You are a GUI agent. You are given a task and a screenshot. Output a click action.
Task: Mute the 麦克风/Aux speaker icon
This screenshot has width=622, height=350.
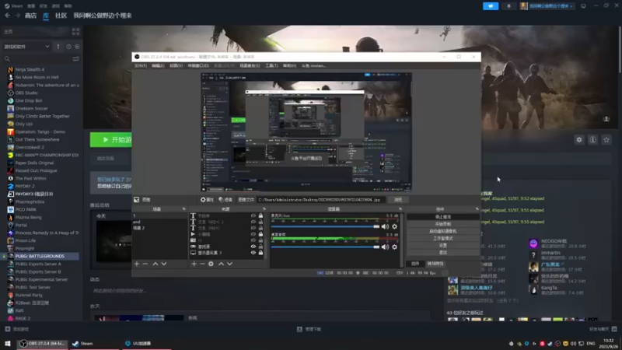pos(385,226)
